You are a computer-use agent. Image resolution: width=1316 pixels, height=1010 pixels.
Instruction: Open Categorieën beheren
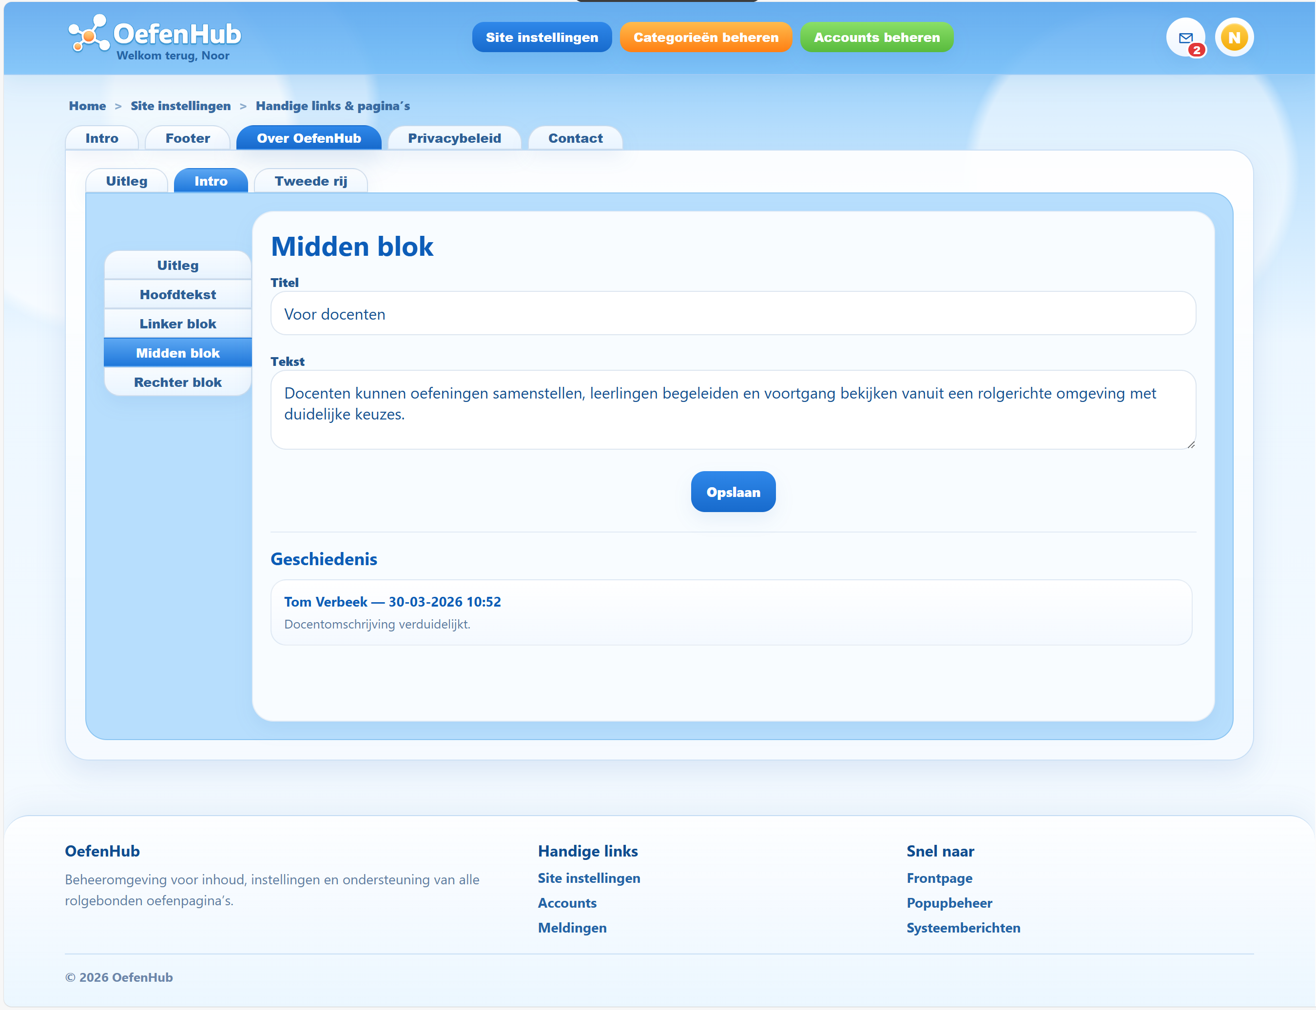(x=705, y=38)
